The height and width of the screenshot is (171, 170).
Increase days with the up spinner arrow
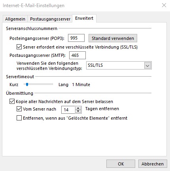78,108
